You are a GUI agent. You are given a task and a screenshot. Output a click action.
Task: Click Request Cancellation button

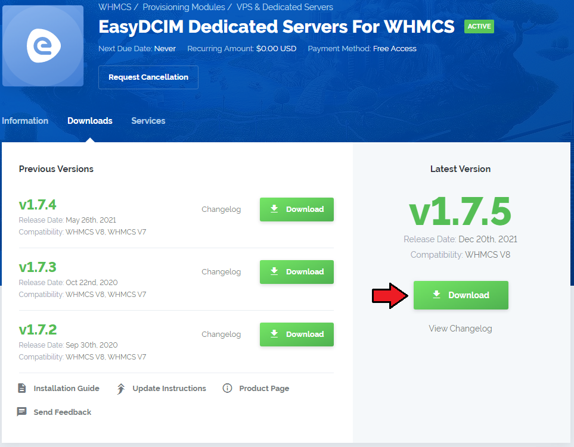[148, 77]
